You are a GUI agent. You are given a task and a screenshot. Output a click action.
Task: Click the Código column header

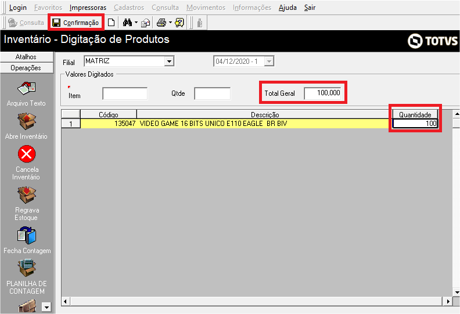tap(109, 114)
